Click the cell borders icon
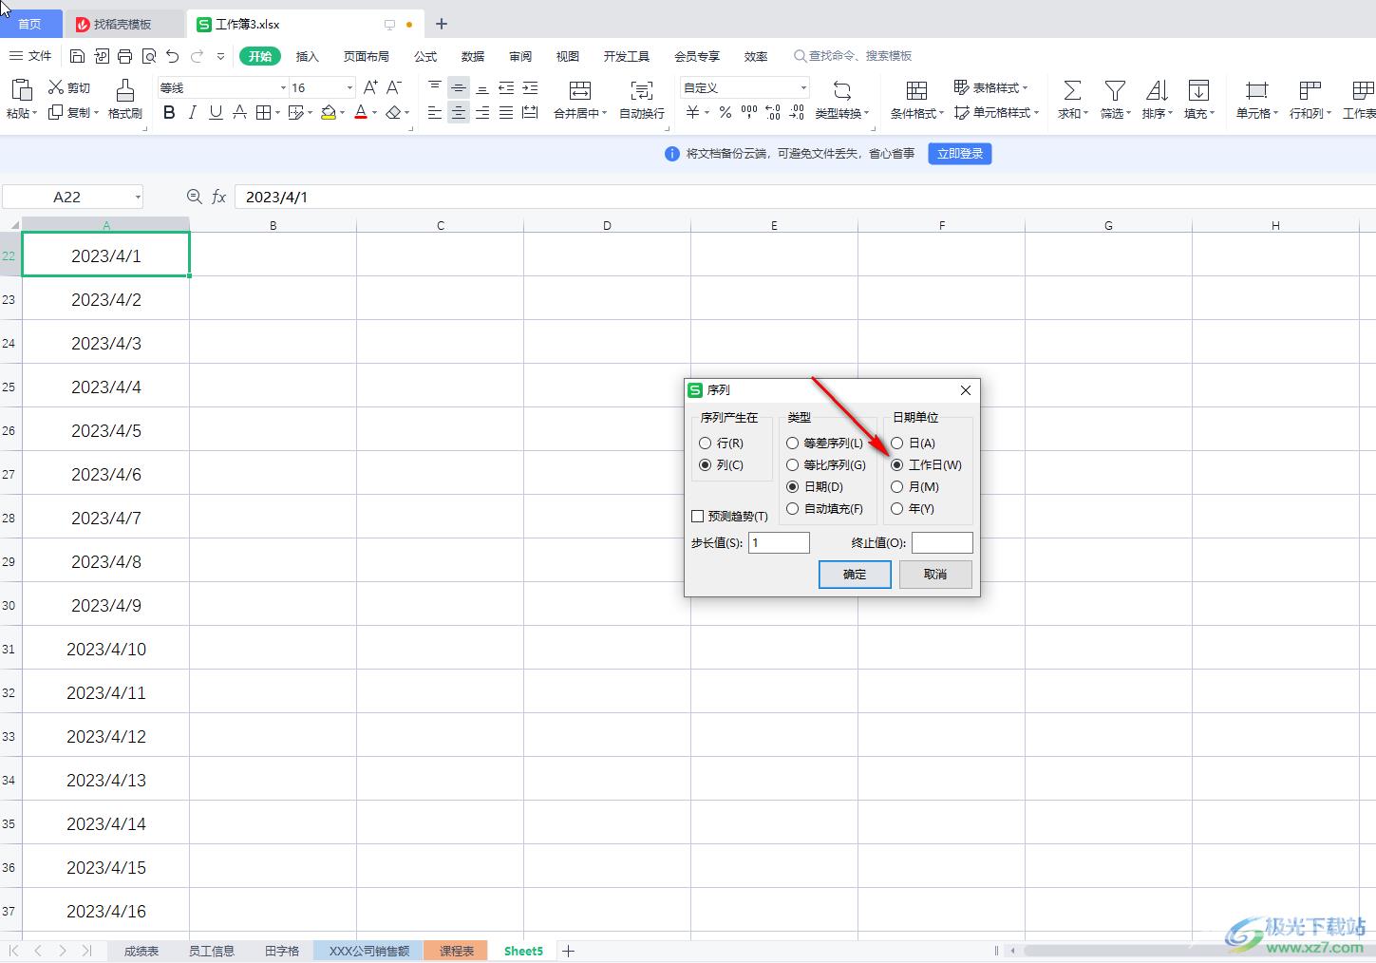The image size is (1376, 963). pos(264,113)
